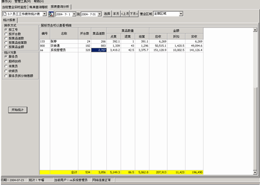The width and height of the screenshot is (260, 185).
Task: Click the report search magnifier icon
Action: 51,14
